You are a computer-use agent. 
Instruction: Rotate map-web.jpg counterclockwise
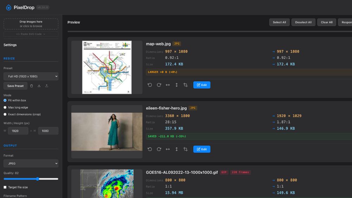point(150,85)
